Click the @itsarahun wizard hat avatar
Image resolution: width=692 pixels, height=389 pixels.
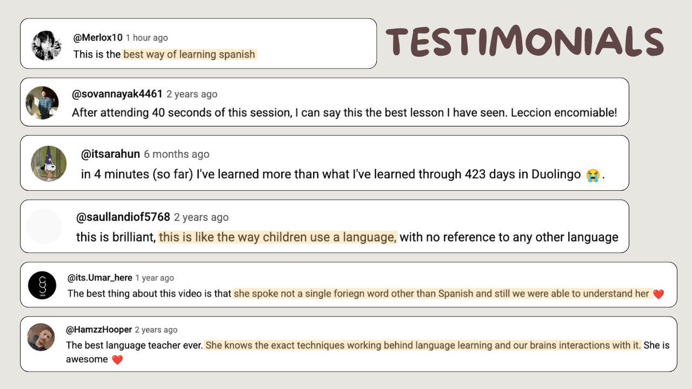(49, 163)
